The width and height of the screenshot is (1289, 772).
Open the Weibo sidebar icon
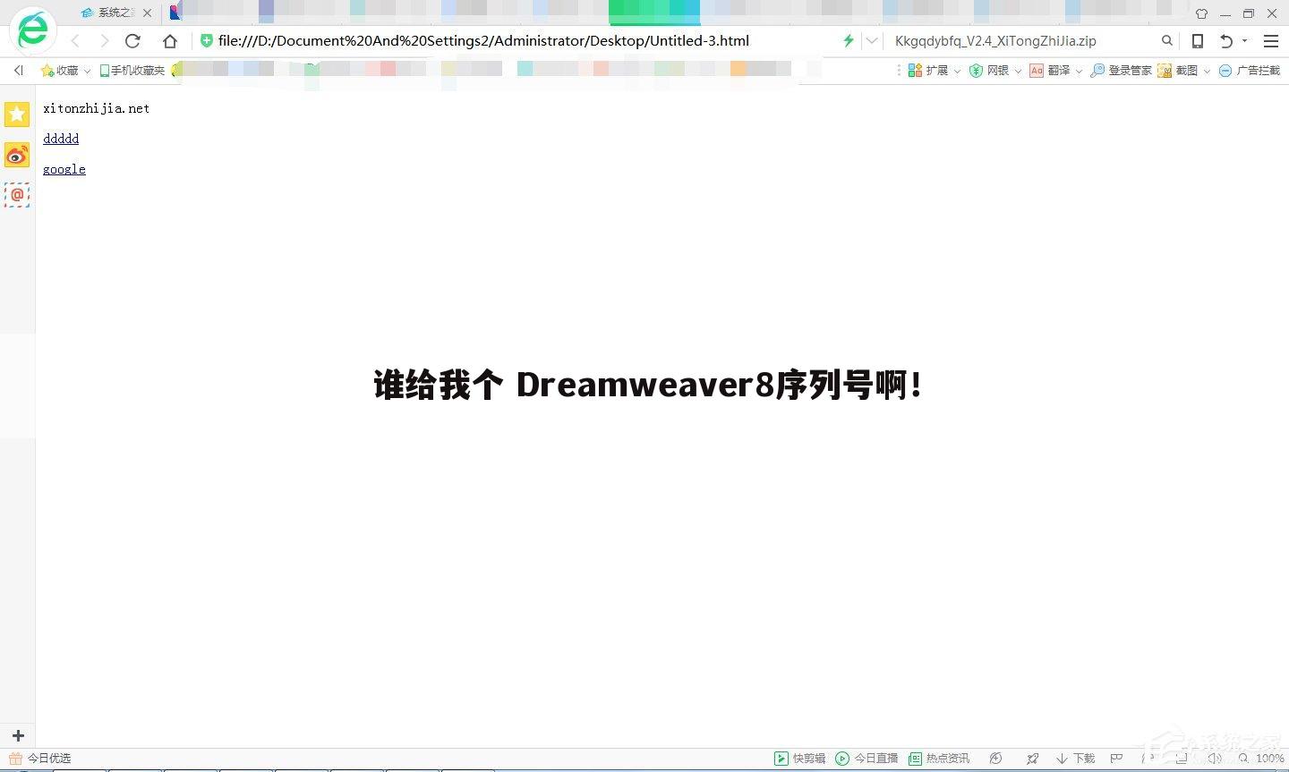point(17,155)
